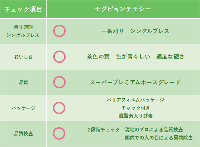Click the チャック付き line
200x147 pixels.
pos(135,108)
